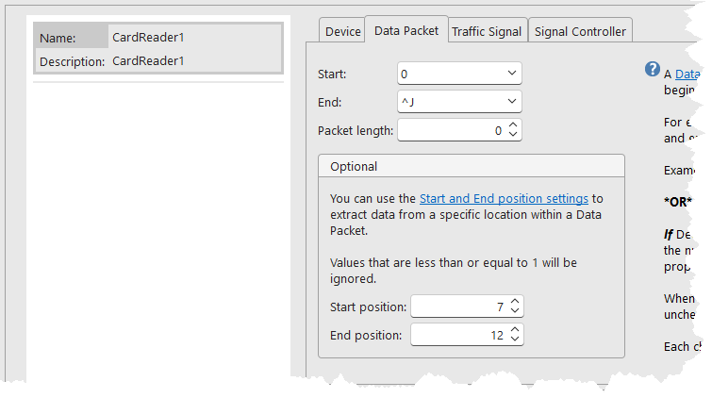This screenshot has width=712, height=398.
Task: Open the Traffic Signal tab
Action: click(x=487, y=31)
